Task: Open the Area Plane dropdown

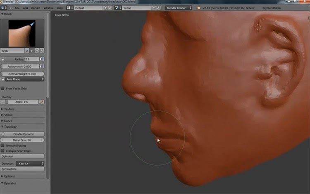Action: click(24, 79)
